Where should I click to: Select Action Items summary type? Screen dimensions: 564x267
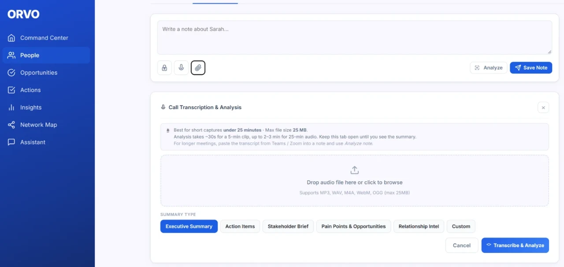[240, 227]
